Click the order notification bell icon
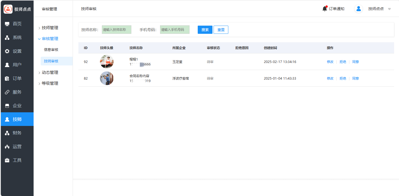 tap(324, 9)
